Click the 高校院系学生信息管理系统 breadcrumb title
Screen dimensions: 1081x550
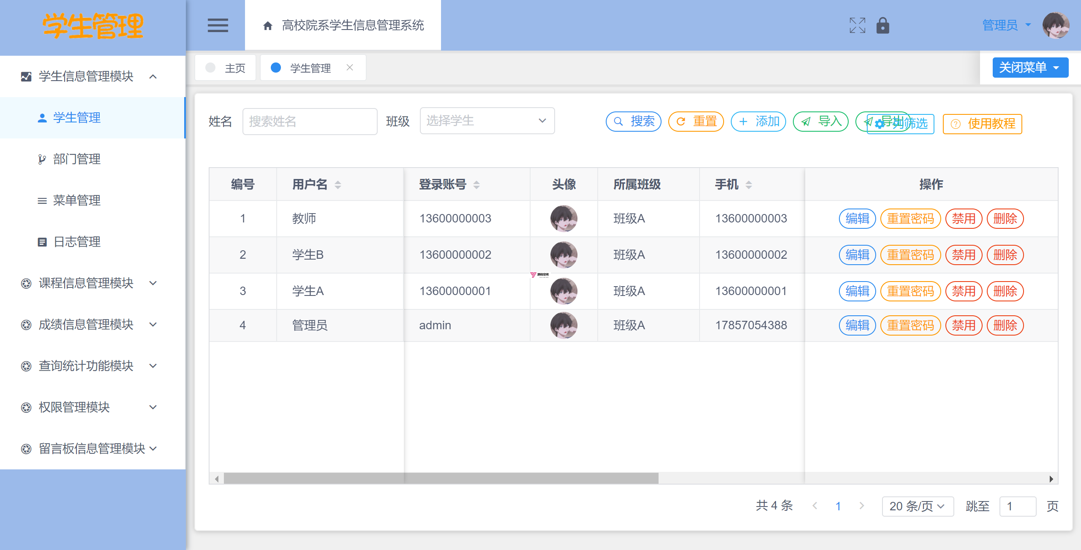coord(353,25)
